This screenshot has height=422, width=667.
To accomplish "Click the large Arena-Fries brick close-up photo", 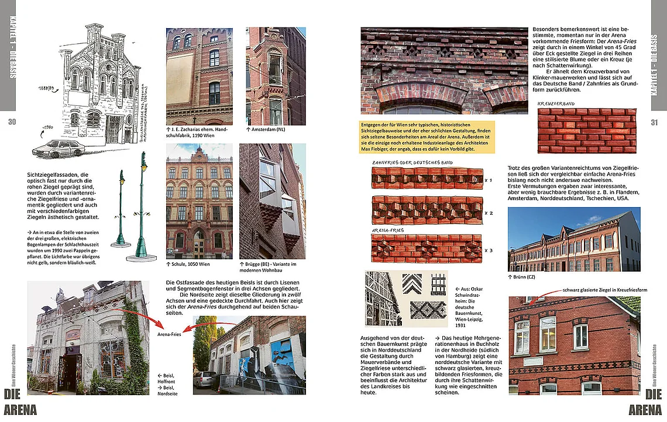I will tap(444, 71).
